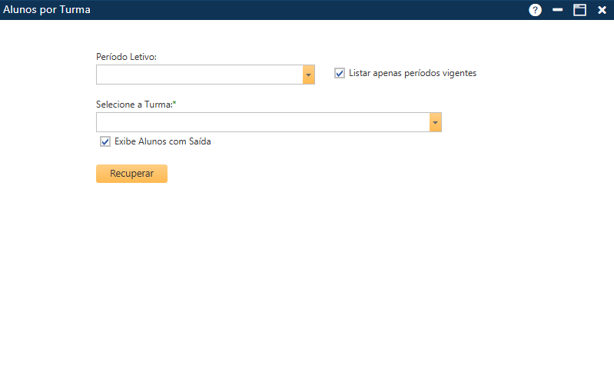Close the Alunos por Turma window
This screenshot has height=385, width=614.
(x=602, y=10)
